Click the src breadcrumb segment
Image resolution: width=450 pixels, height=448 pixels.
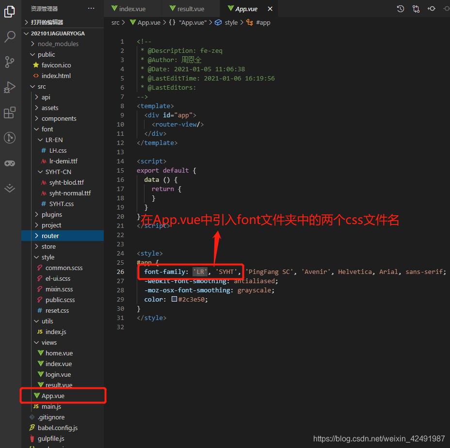tap(115, 22)
